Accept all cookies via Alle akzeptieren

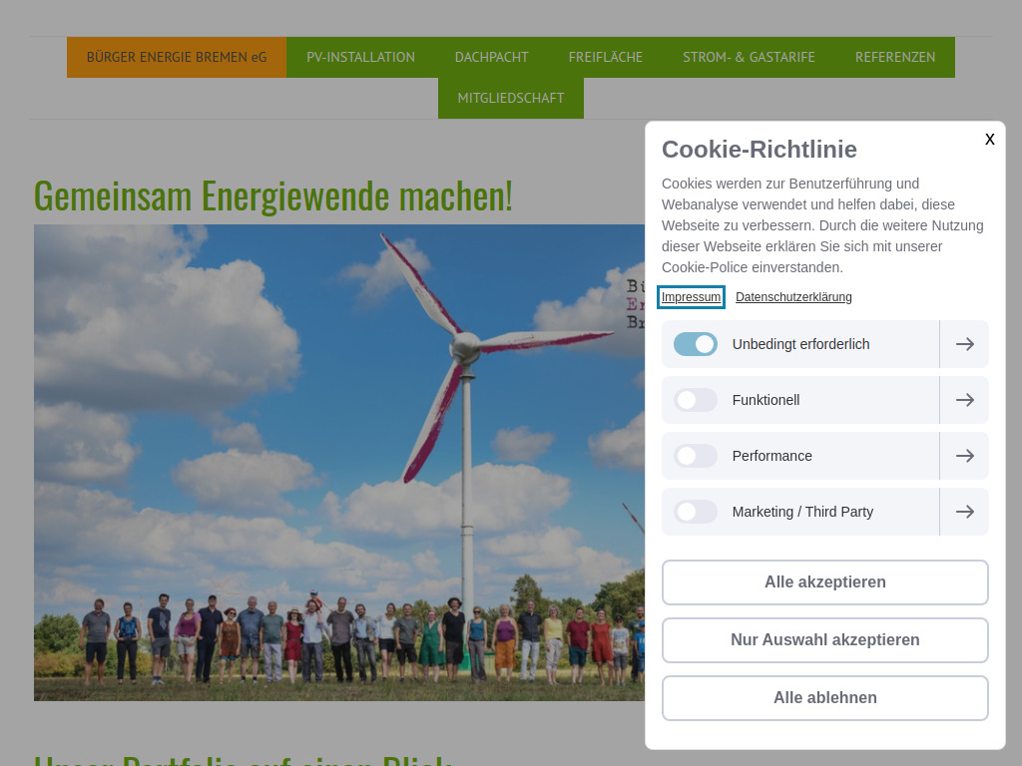824,581
